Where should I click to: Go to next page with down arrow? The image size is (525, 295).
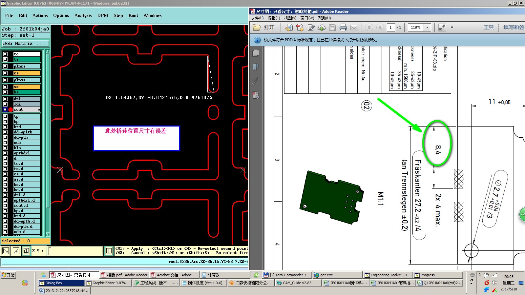(x=380, y=28)
